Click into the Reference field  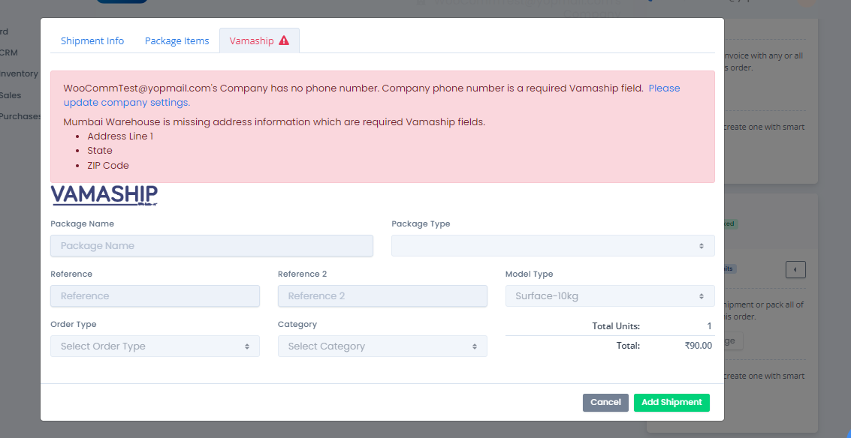[x=155, y=296]
